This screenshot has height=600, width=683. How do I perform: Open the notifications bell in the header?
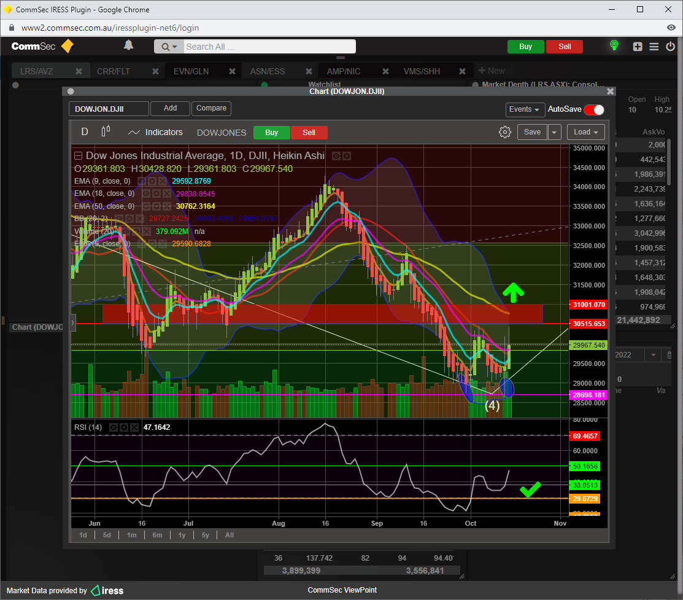pyautogui.click(x=128, y=45)
